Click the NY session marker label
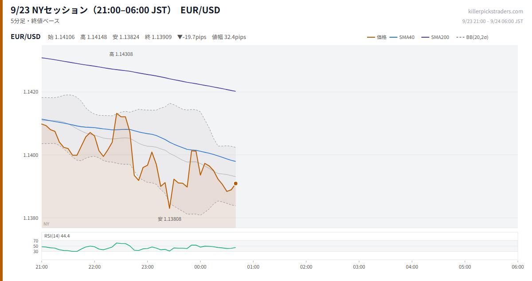The width and height of the screenshot is (532, 281). point(47,224)
